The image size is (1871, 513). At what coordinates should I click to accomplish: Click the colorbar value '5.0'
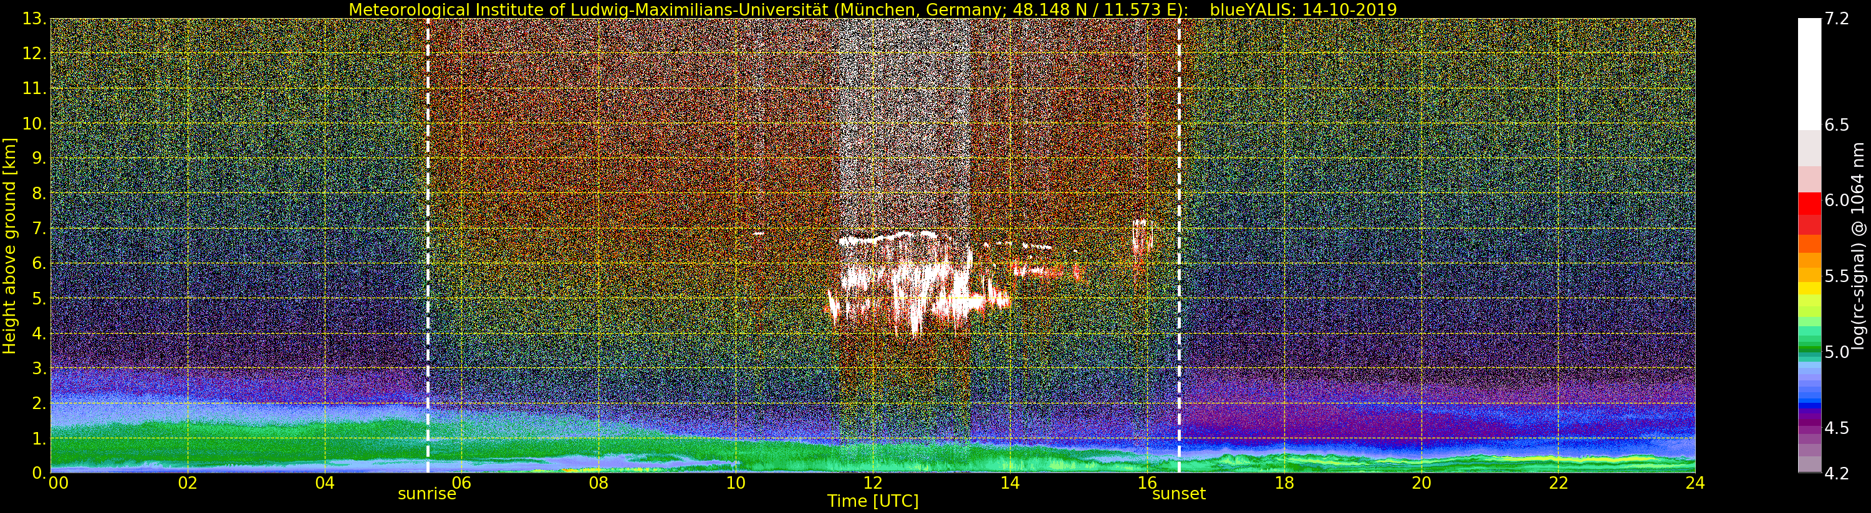[1837, 352]
